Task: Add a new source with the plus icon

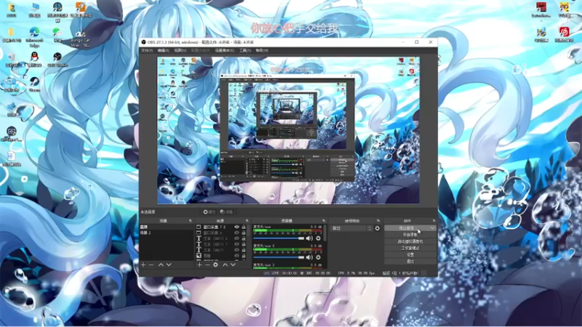Action: (x=199, y=265)
